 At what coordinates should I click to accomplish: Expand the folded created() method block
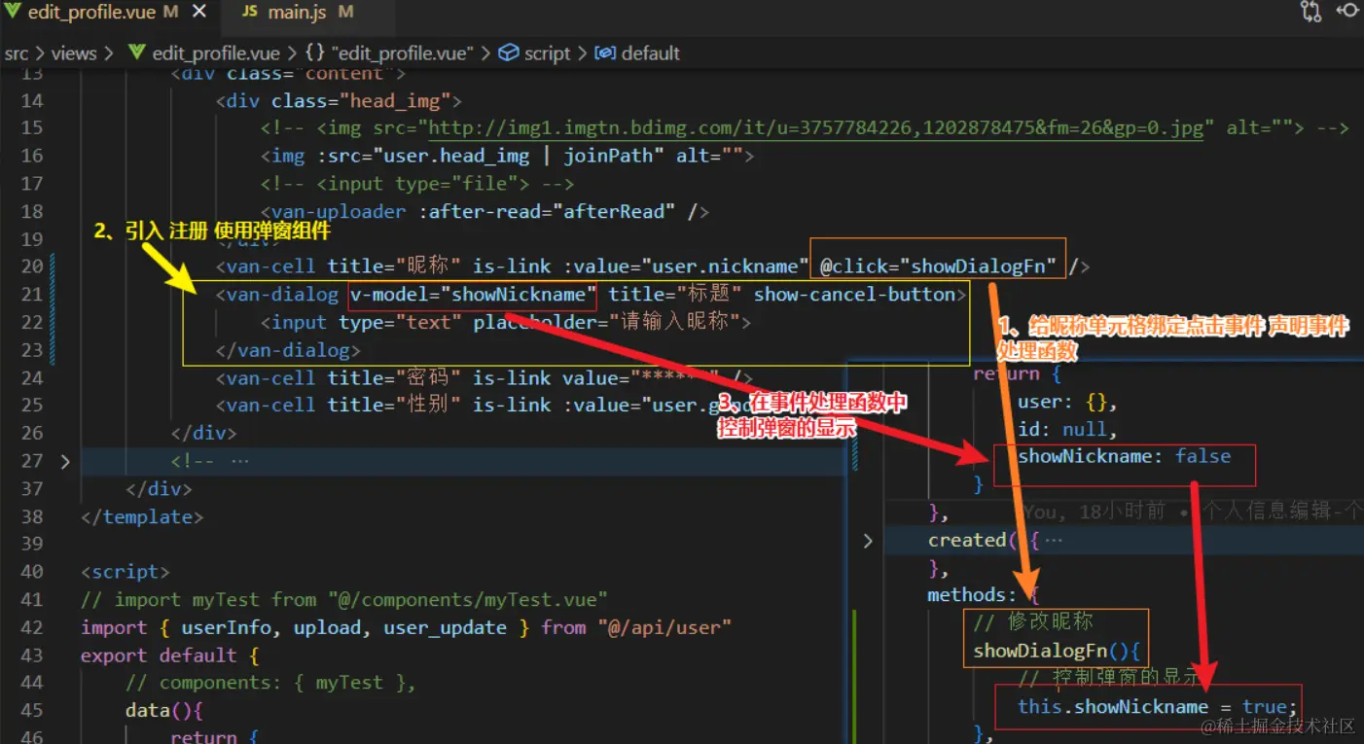click(x=868, y=541)
